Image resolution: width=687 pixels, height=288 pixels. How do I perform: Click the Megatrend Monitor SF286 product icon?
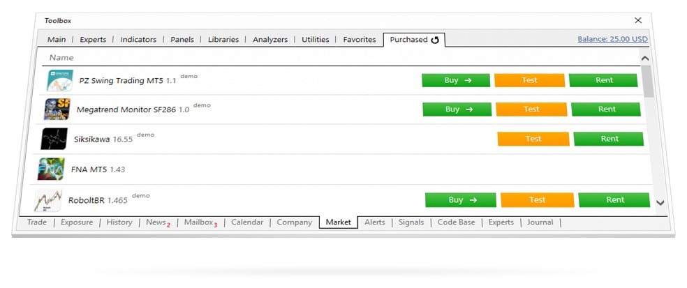(57, 109)
